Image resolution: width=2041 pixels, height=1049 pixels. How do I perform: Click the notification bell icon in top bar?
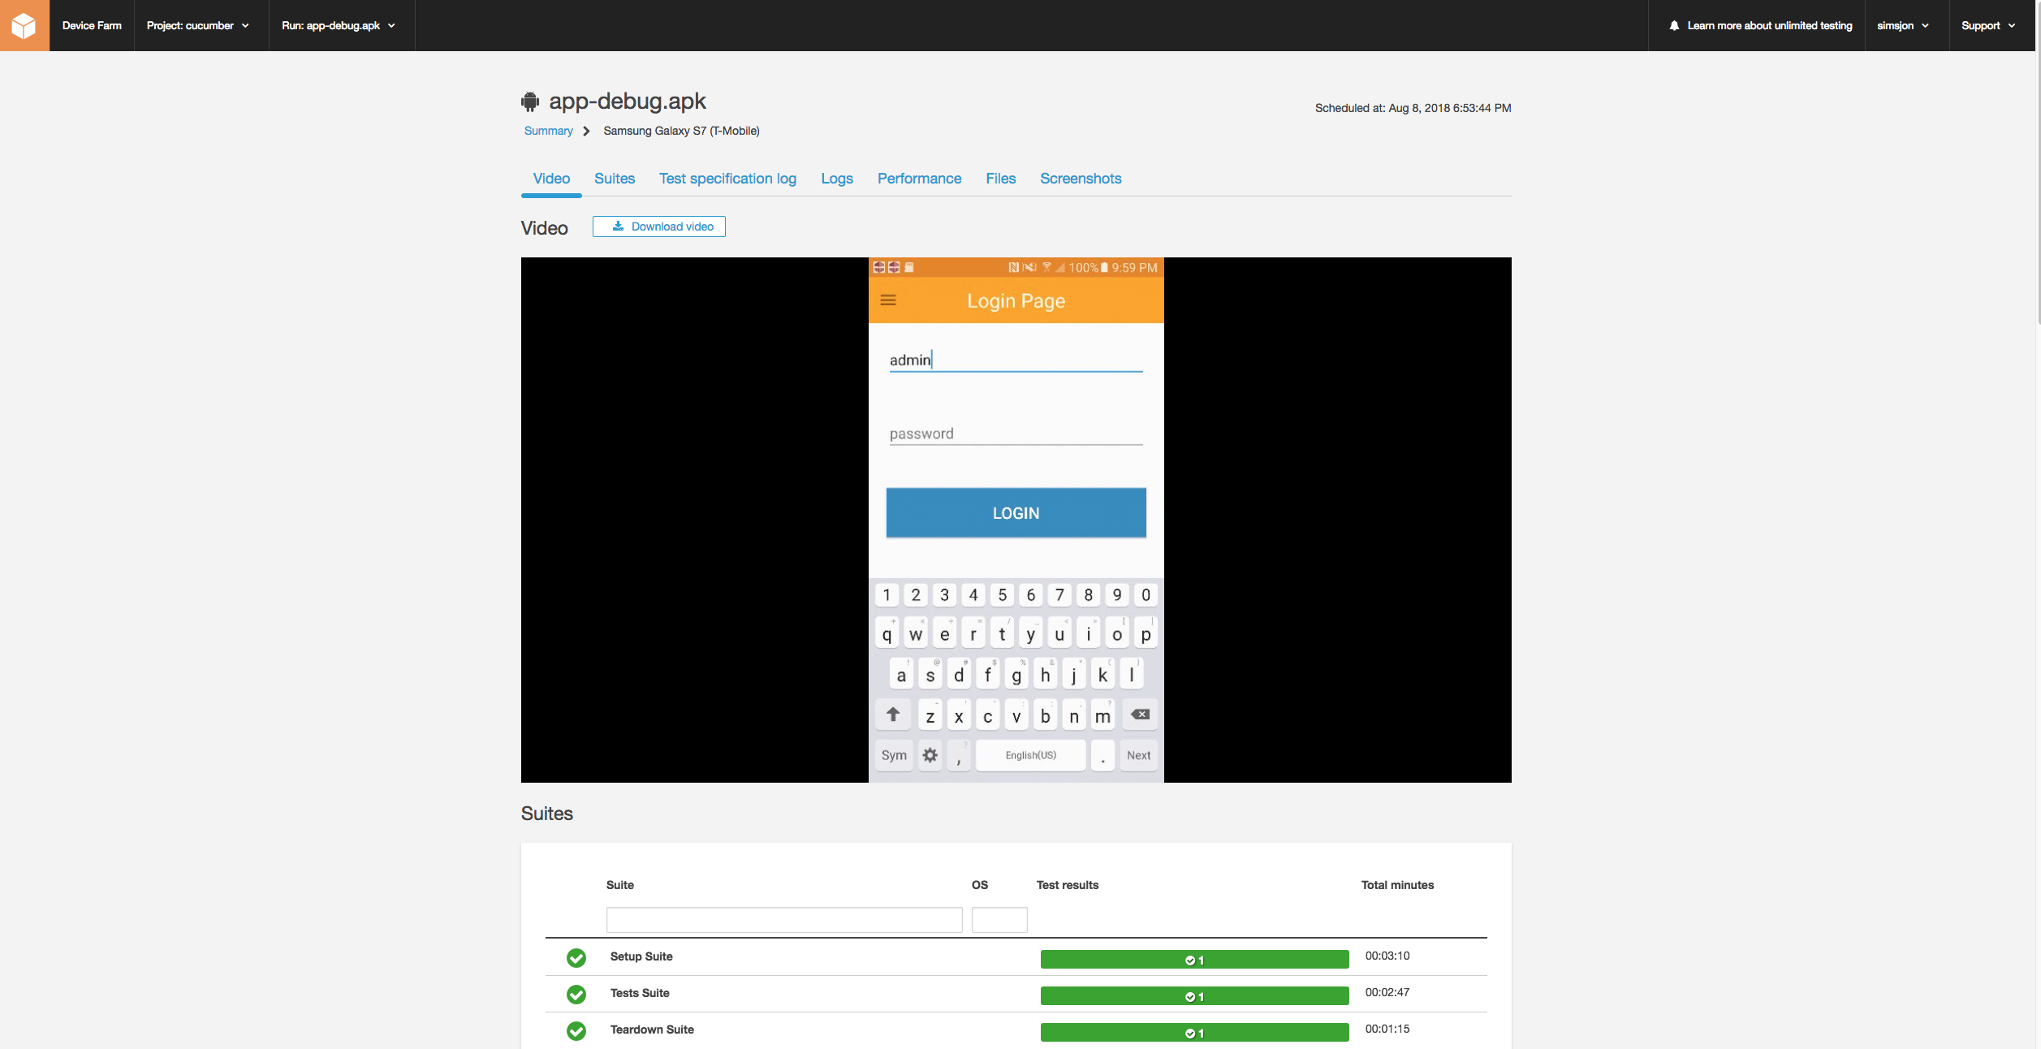[1674, 26]
